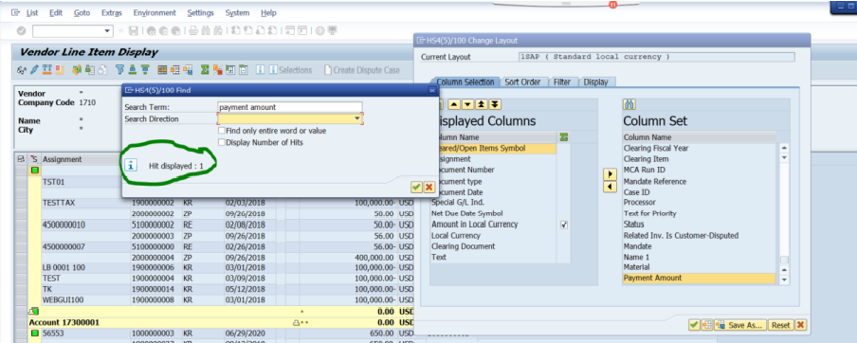Viewport: 857px width, 343px height.
Task: Uncheck Amount in Local Currency total checkbox
Action: (564, 225)
